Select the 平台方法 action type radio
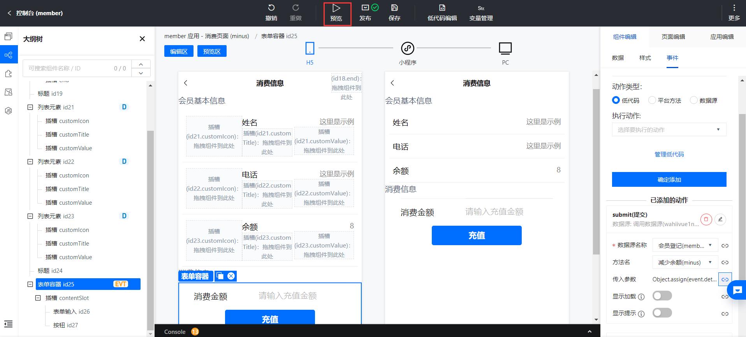Screen dimensions: 746x337 click(x=652, y=100)
